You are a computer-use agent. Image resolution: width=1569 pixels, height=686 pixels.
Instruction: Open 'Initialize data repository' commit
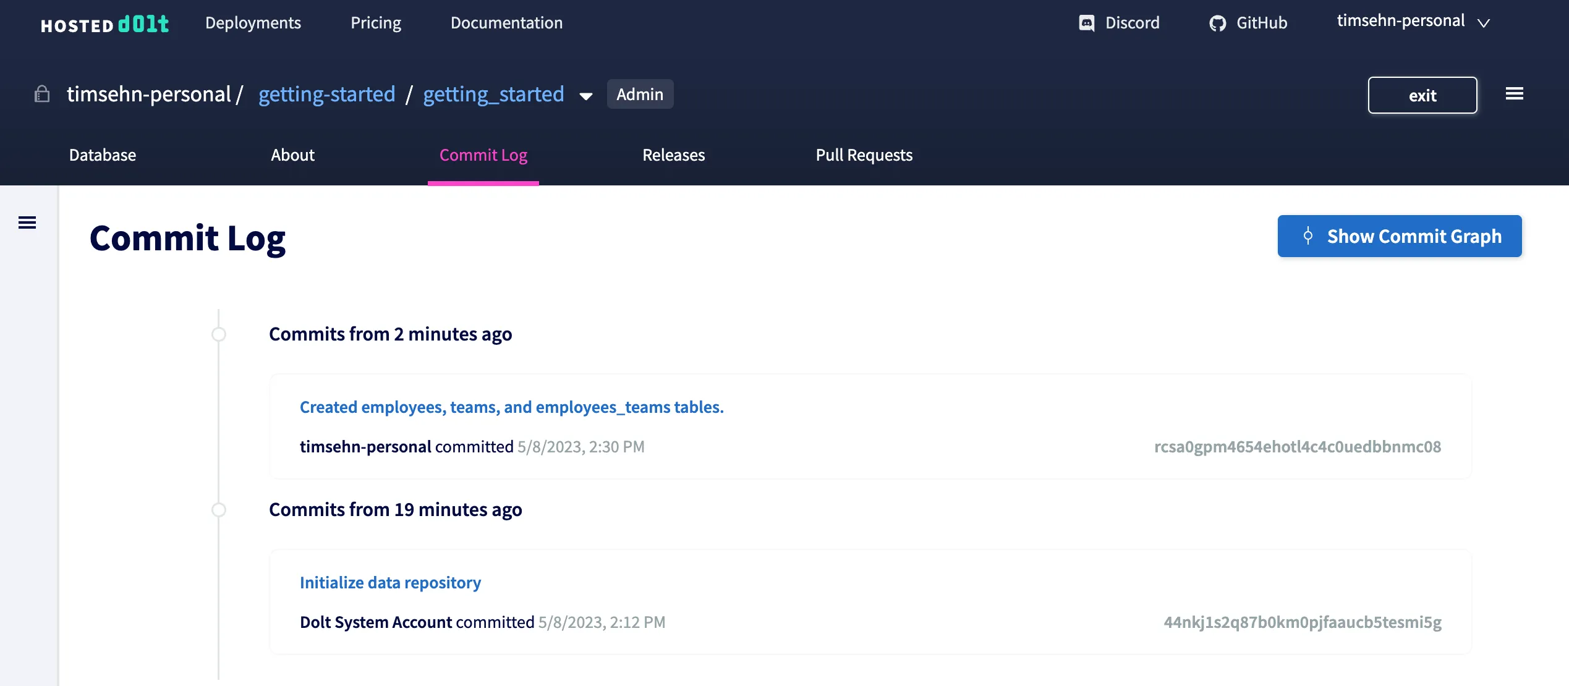pos(390,583)
